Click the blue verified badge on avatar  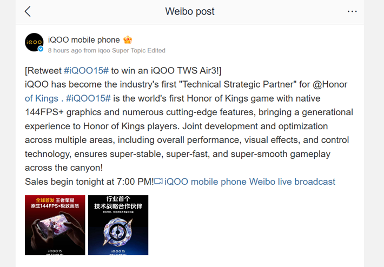(41, 49)
